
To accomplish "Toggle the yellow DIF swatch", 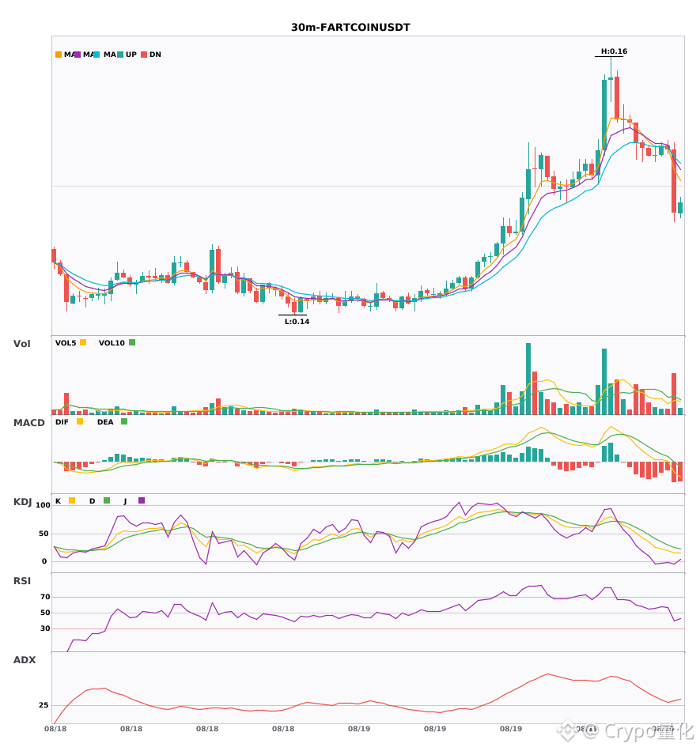I will click(x=80, y=421).
